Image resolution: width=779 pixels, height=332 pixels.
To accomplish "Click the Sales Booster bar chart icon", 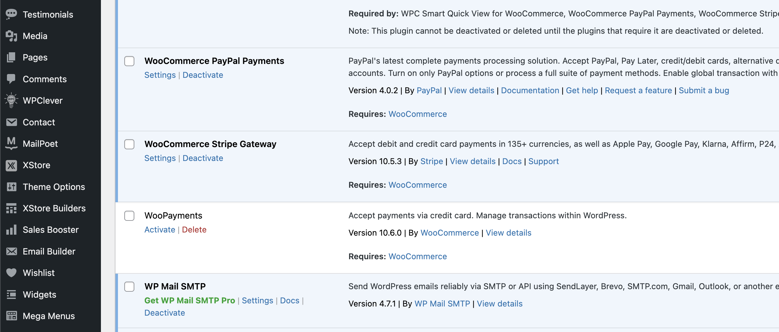I will [x=11, y=230].
